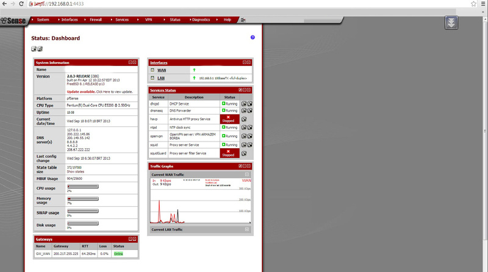The width and height of the screenshot is (488, 272).
Task: Stop the openvpn service
Action: click(249, 136)
